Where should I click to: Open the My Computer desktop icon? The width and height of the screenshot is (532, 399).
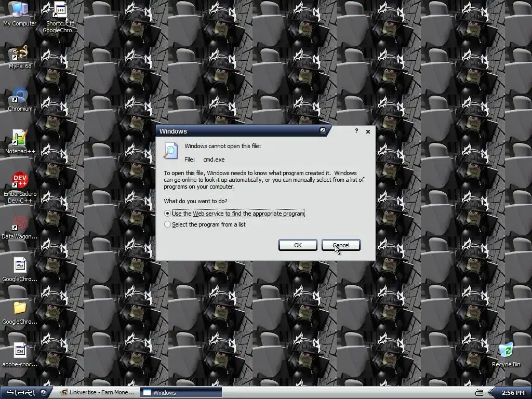click(20, 14)
